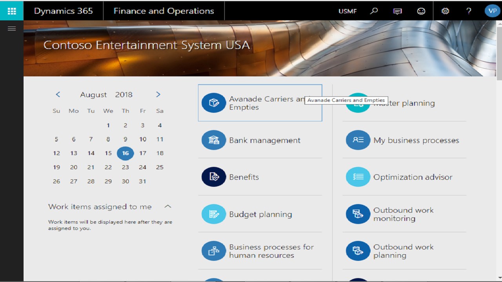Click the Outbound work planning label

coord(404,251)
